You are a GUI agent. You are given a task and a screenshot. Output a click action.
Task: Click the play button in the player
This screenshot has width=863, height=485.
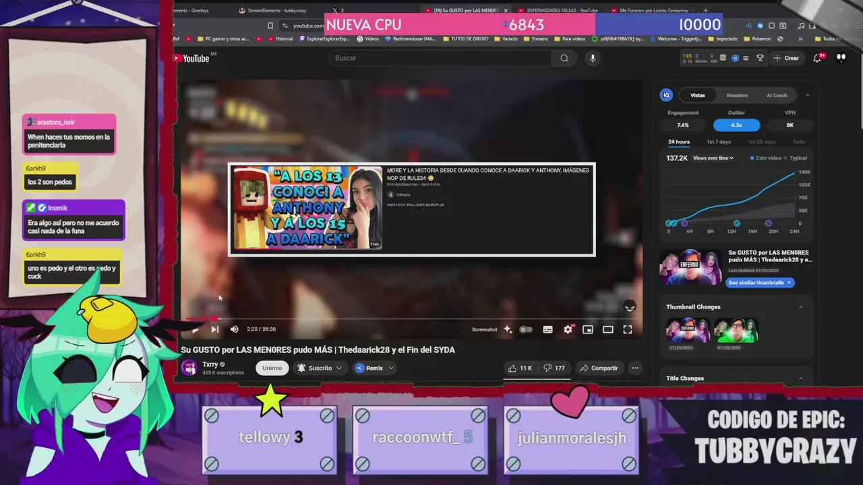click(195, 329)
